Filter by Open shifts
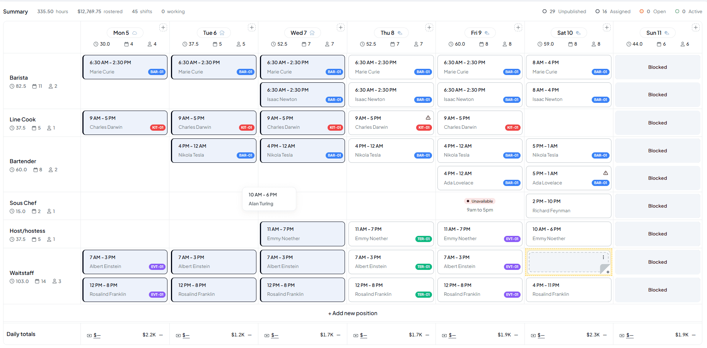This screenshot has width=707, height=348. [653, 12]
